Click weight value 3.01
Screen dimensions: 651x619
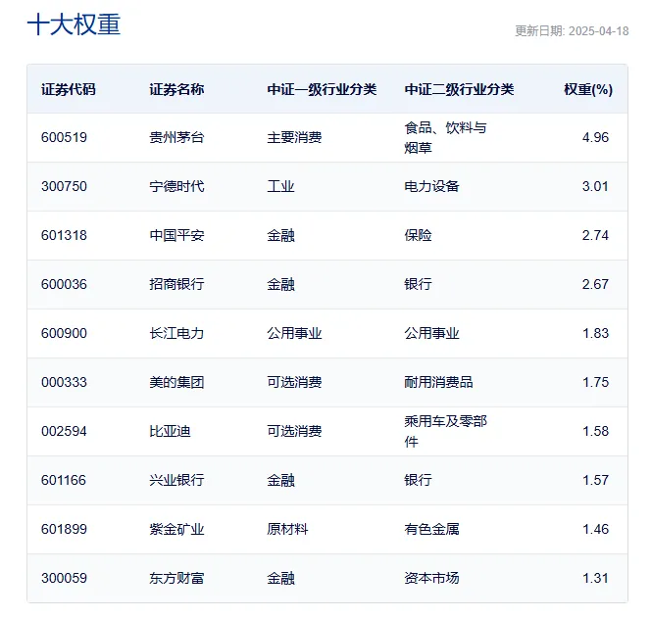(595, 186)
